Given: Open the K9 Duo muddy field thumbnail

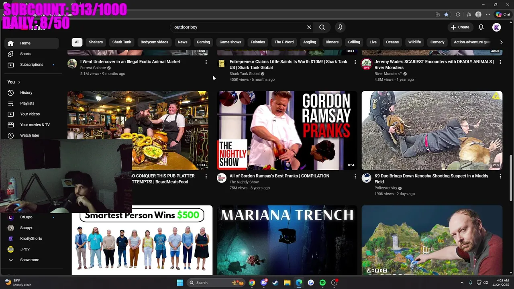Looking at the screenshot, I should click(x=432, y=130).
